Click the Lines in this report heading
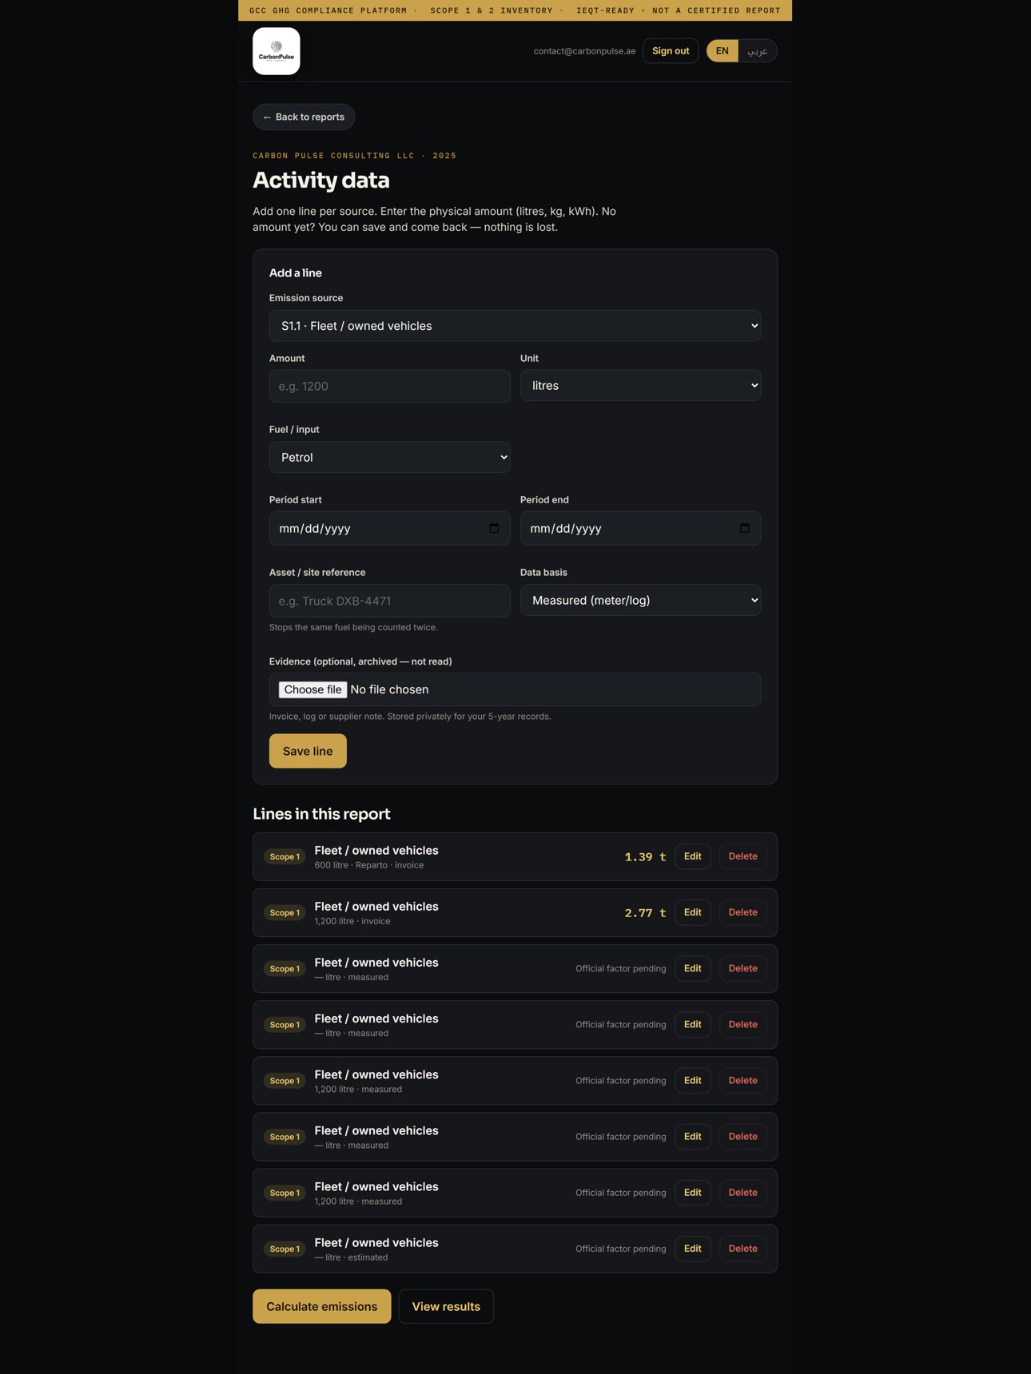1031x1374 pixels. pyautogui.click(x=321, y=814)
